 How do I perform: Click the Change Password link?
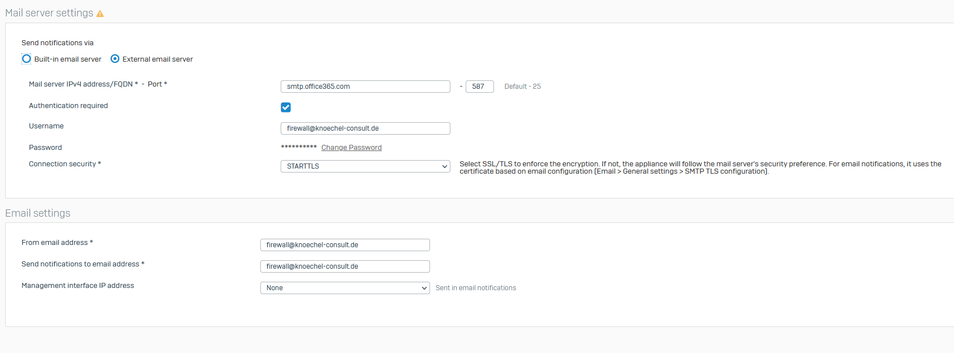(351, 148)
